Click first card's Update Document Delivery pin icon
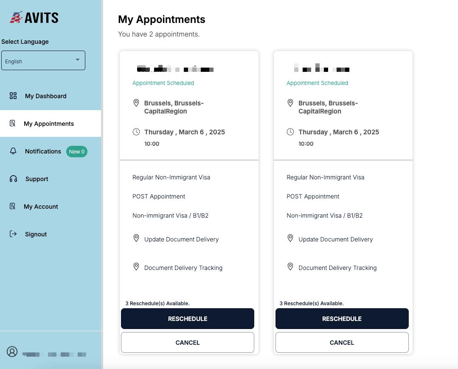This screenshot has width=458, height=369. 136,238
